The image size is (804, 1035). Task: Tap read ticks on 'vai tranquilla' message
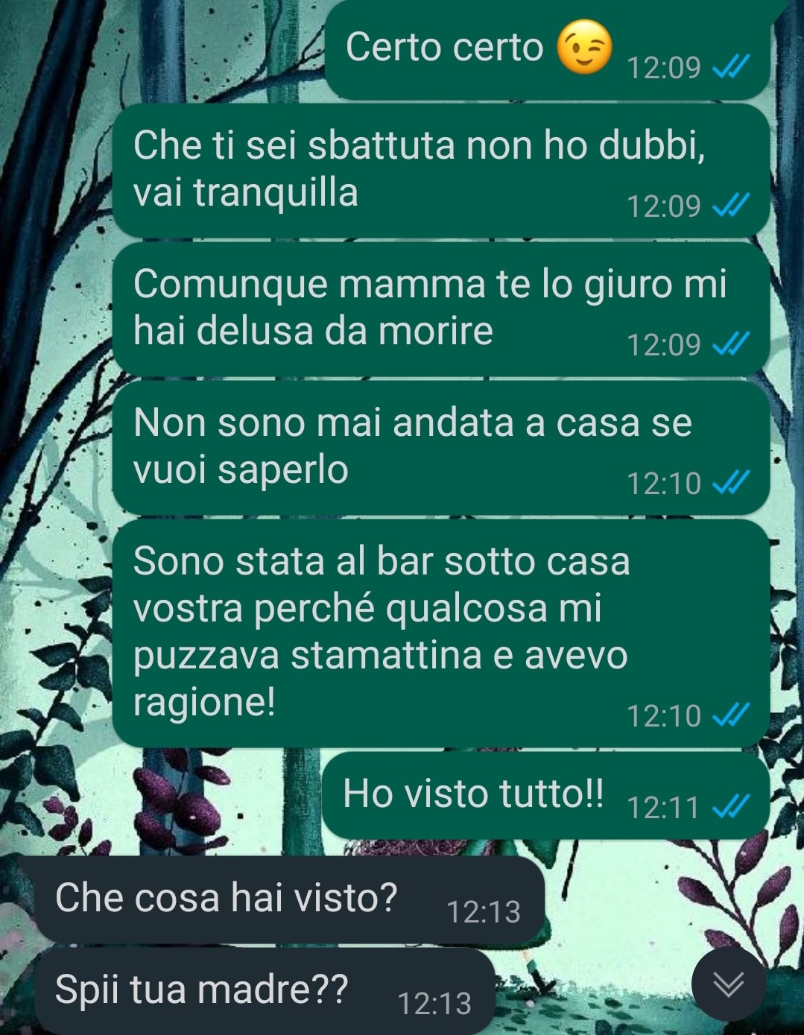point(730,206)
